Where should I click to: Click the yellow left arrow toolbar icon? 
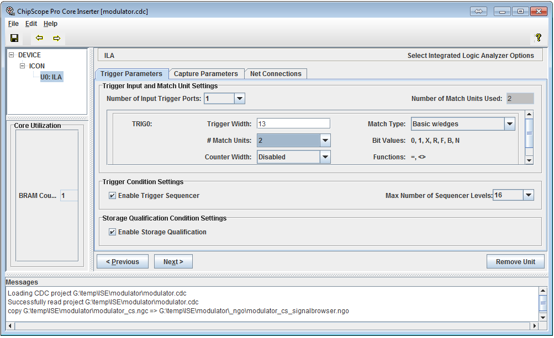(39, 38)
